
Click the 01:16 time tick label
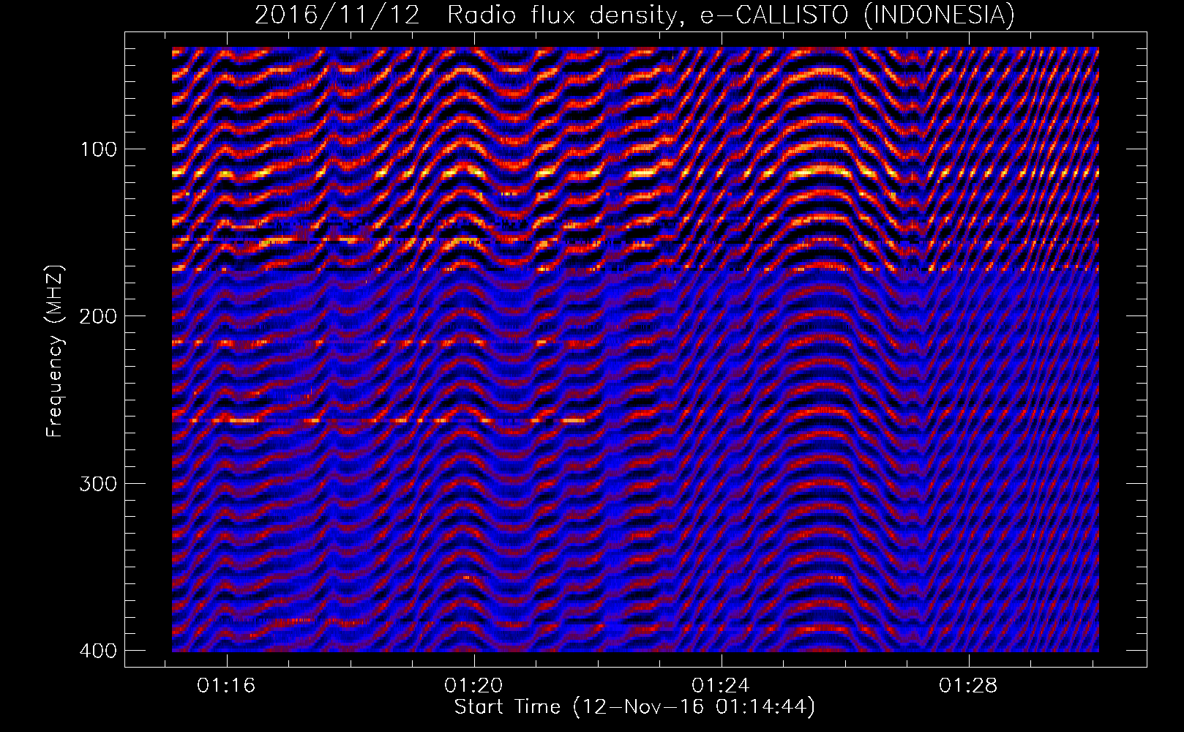pyautogui.click(x=226, y=686)
